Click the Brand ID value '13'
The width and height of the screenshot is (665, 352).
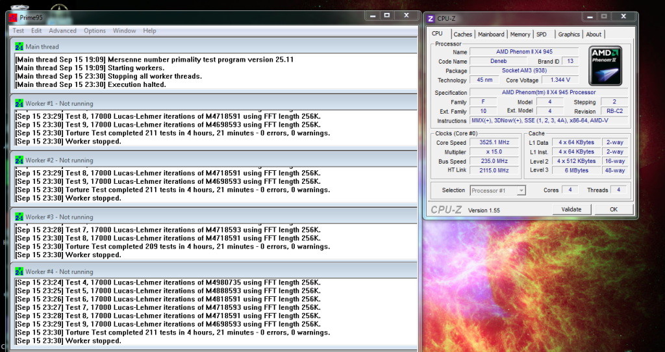click(x=570, y=61)
